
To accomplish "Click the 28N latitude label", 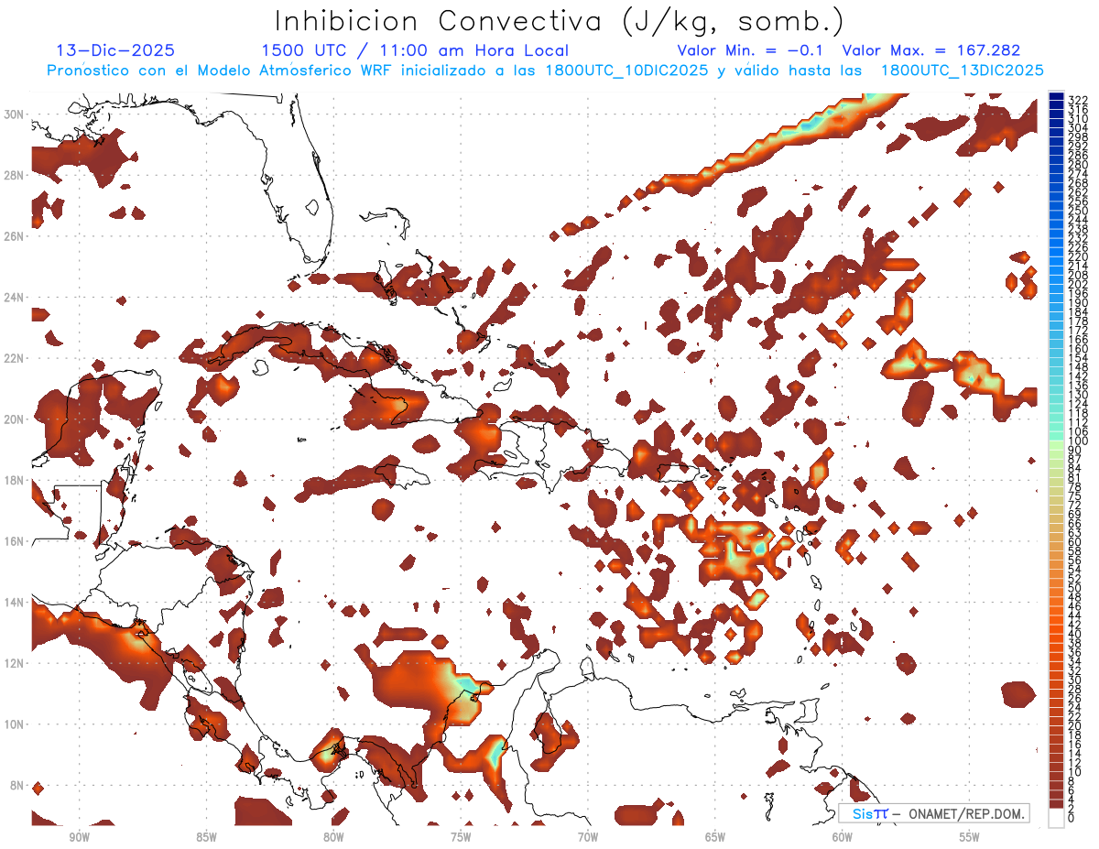I will click(x=14, y=175).
